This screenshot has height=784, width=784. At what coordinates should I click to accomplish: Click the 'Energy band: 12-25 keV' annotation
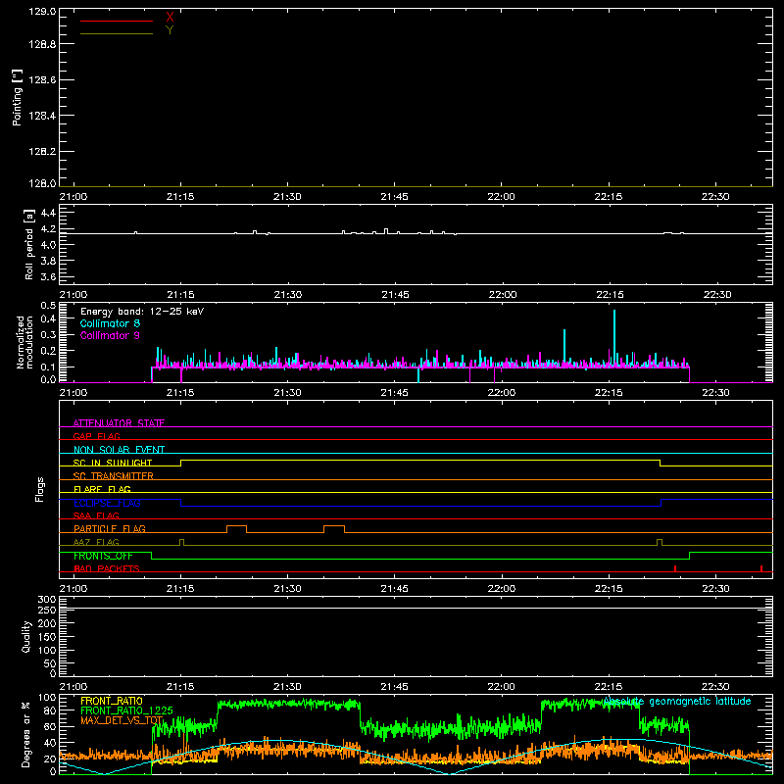[142, 312]
